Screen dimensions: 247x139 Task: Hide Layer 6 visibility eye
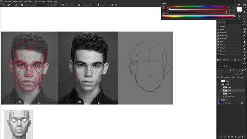point(218,90)
